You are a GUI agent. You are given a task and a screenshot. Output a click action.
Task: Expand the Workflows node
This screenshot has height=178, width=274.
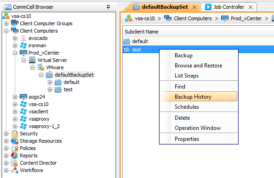coord(6,170)
